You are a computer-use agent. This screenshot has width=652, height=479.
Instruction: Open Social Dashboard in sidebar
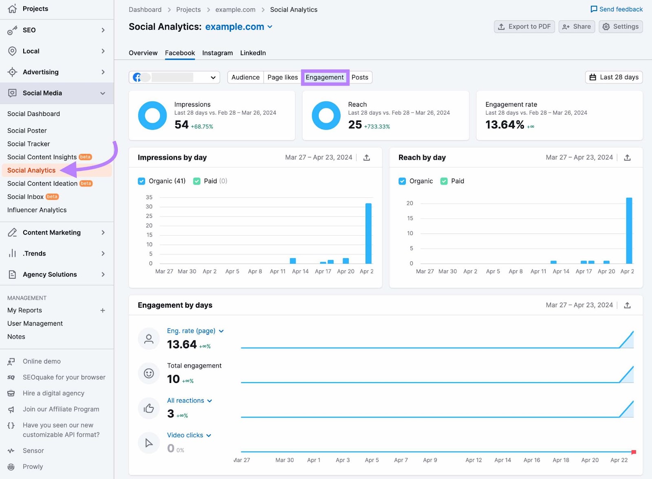33,114
